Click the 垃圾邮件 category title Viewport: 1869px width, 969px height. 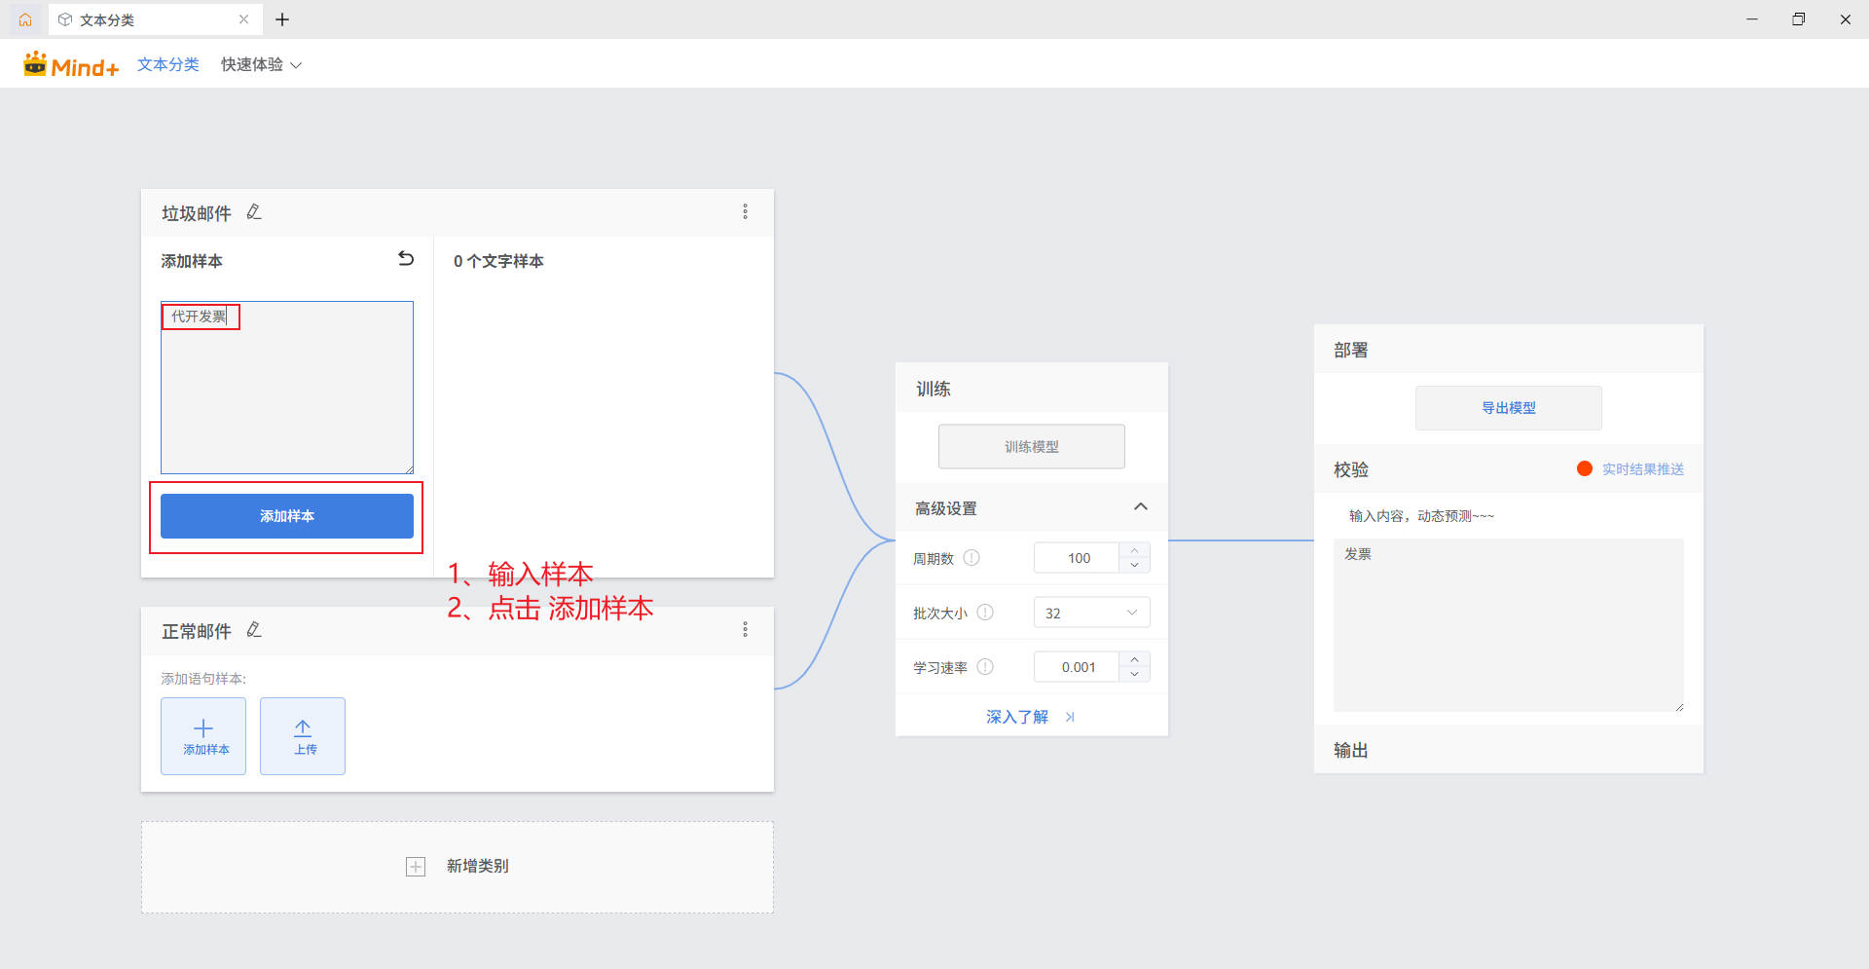click(197, 213)
